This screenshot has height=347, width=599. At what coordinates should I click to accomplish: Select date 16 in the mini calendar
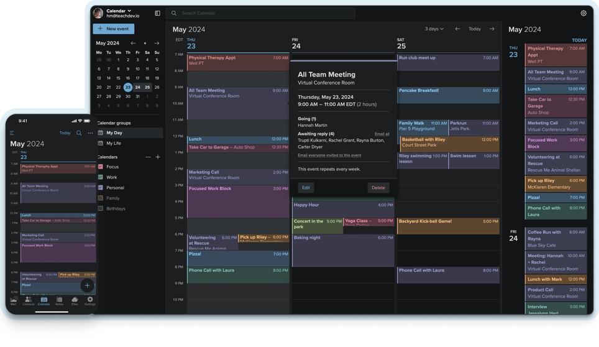pos(128,78)
